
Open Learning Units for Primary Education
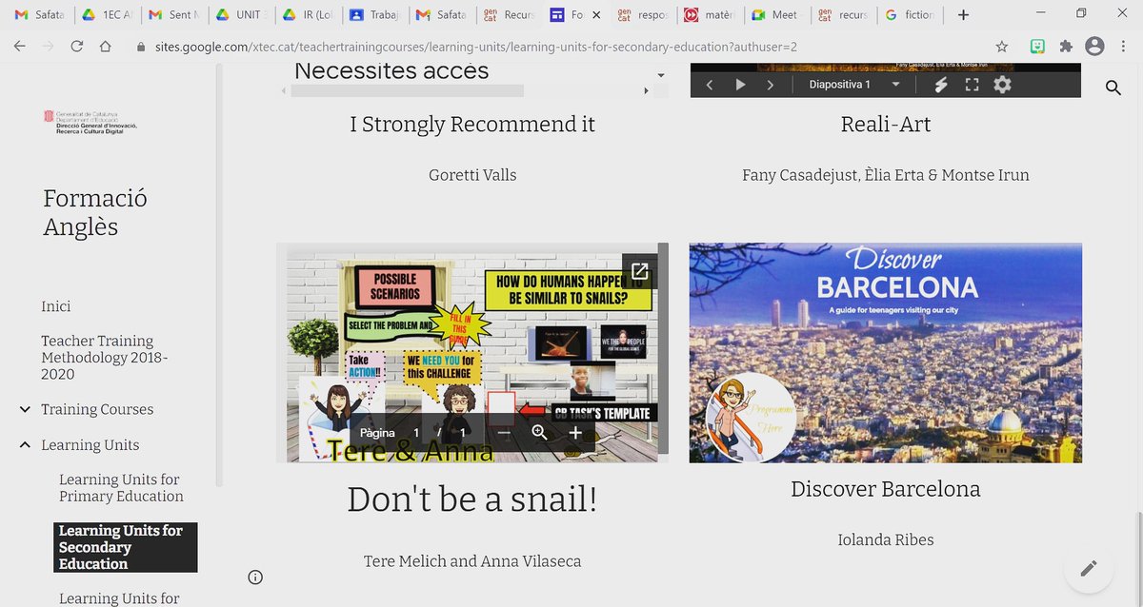(121, 488)
